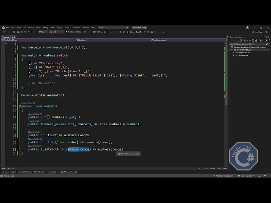Image resolution: width=271 pixels, height=203 pixels.
Task: Click the '4 references' CodeLens link
Action: [35, 114]
